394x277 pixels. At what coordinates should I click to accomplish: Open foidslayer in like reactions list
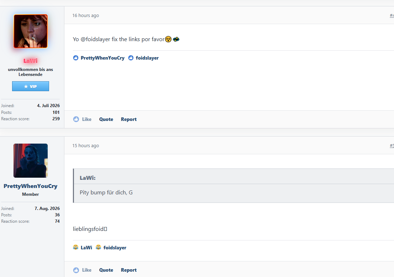point(147,58)
